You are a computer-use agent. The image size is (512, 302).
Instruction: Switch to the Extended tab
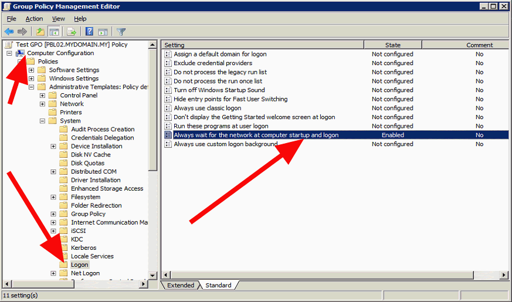[181, 286]
